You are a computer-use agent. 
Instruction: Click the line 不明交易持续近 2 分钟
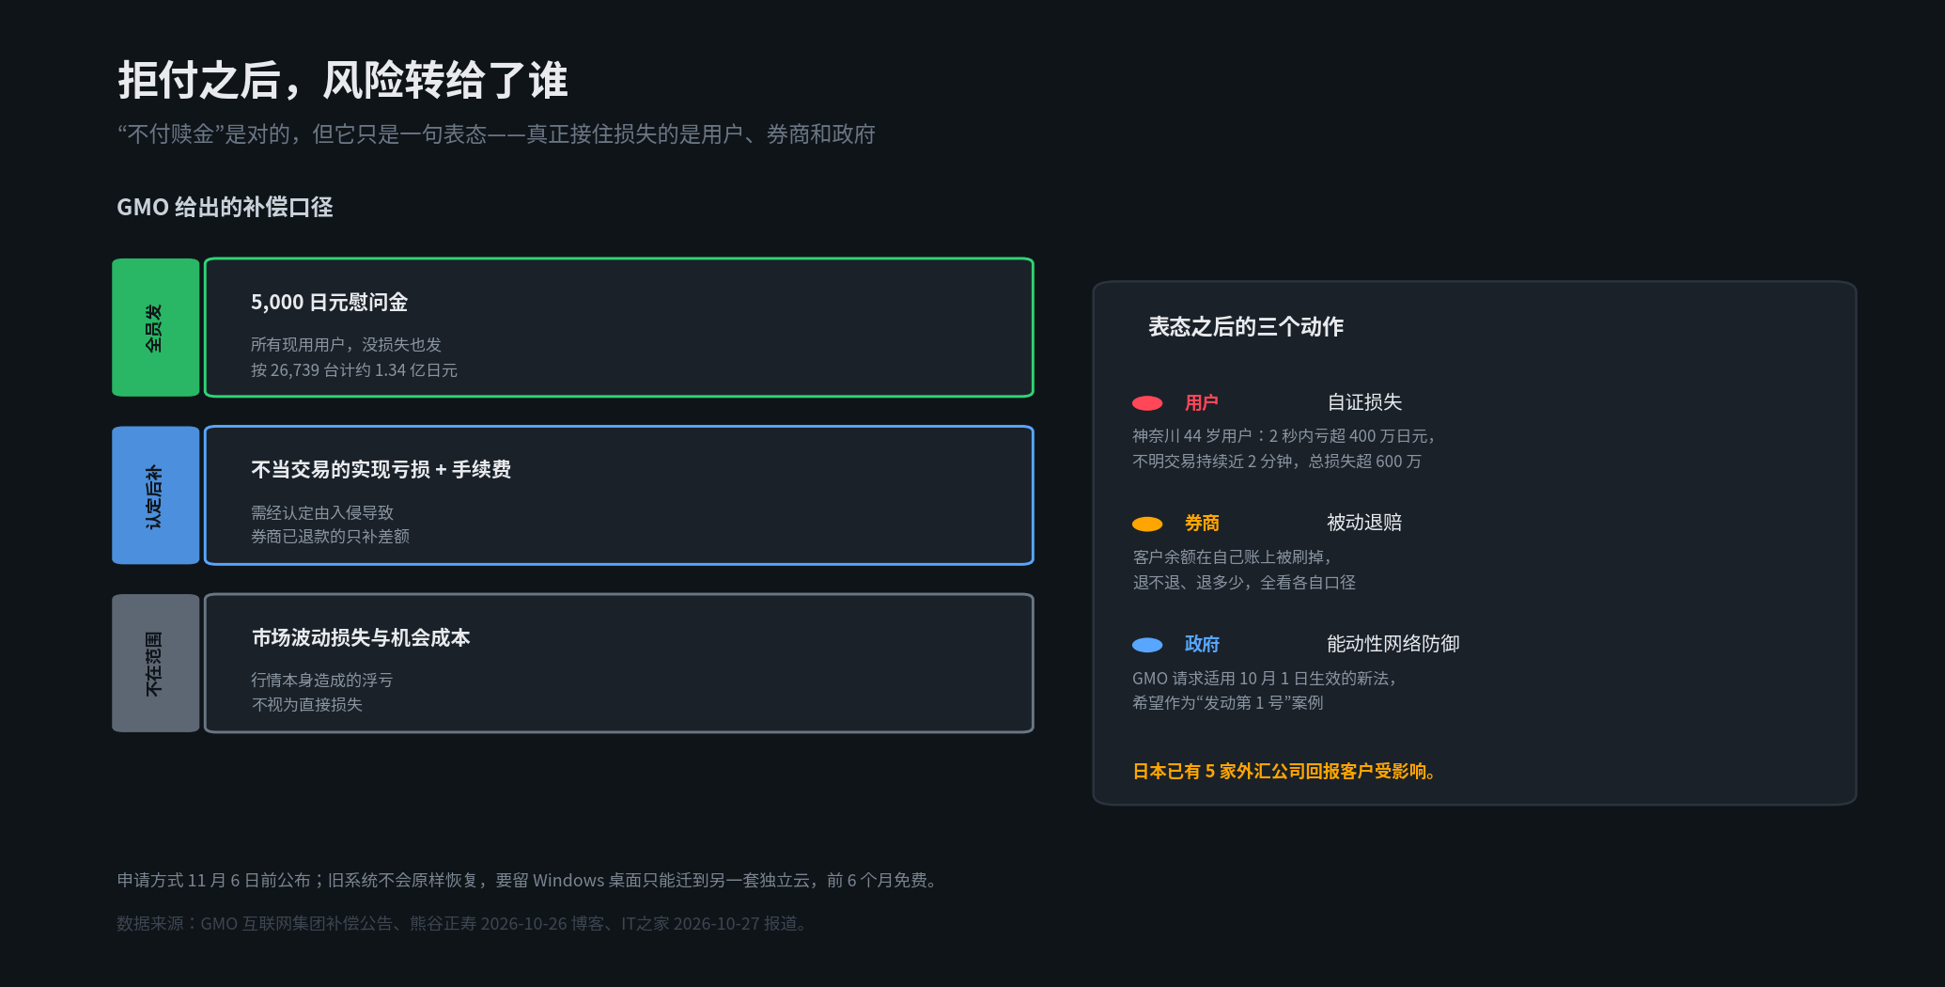[1277, 462]
